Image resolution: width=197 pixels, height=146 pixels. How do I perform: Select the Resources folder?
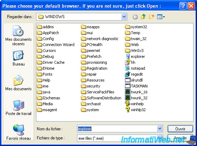tap(93, 80)
